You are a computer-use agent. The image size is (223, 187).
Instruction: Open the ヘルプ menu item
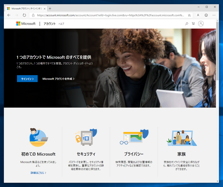click(x=61, y=24)
